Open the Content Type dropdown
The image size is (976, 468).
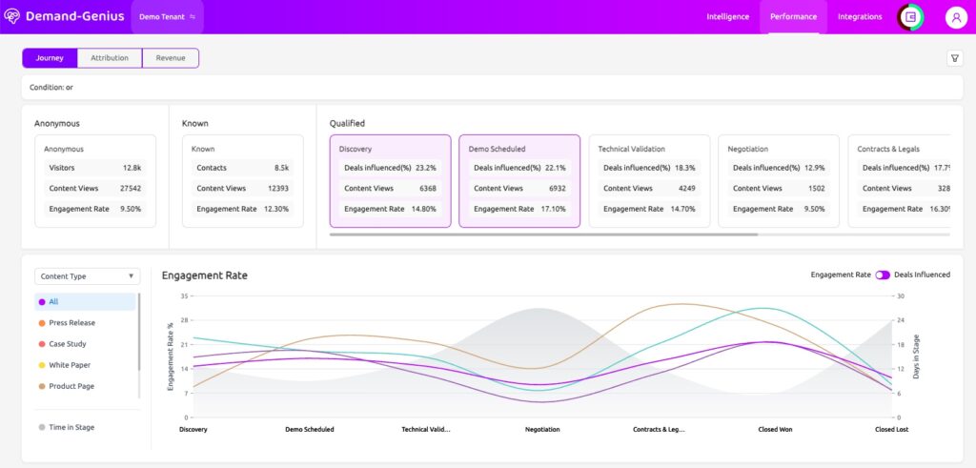(x=87, y=276)
